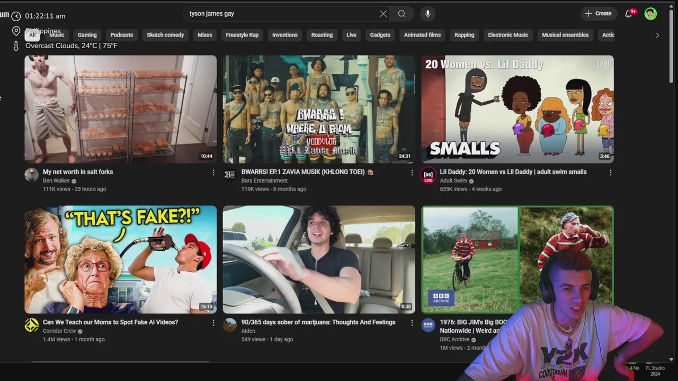Open options menu for Corridor Crew video

click(x=213, y=323)
